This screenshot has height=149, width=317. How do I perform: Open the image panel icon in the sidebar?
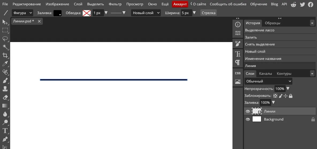[238, 82]
